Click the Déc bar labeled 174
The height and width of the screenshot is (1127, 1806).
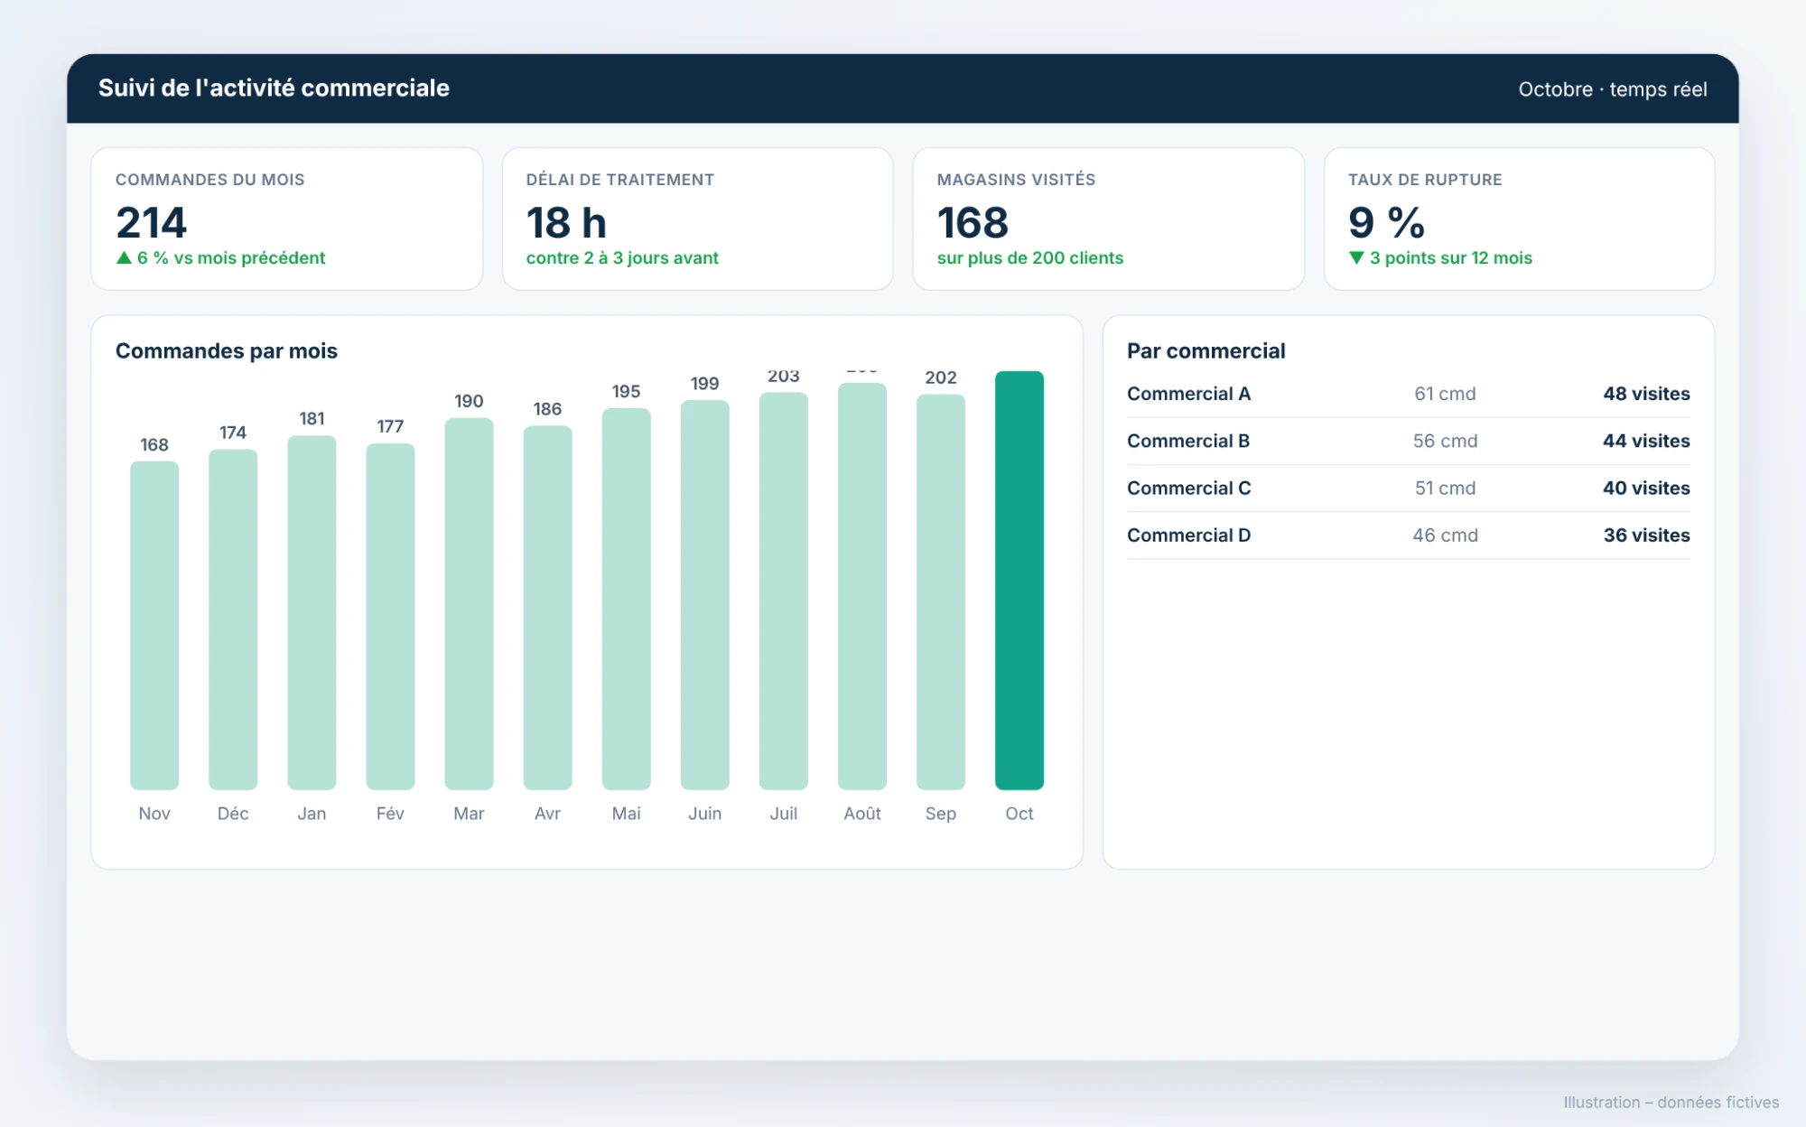point(233,619)
